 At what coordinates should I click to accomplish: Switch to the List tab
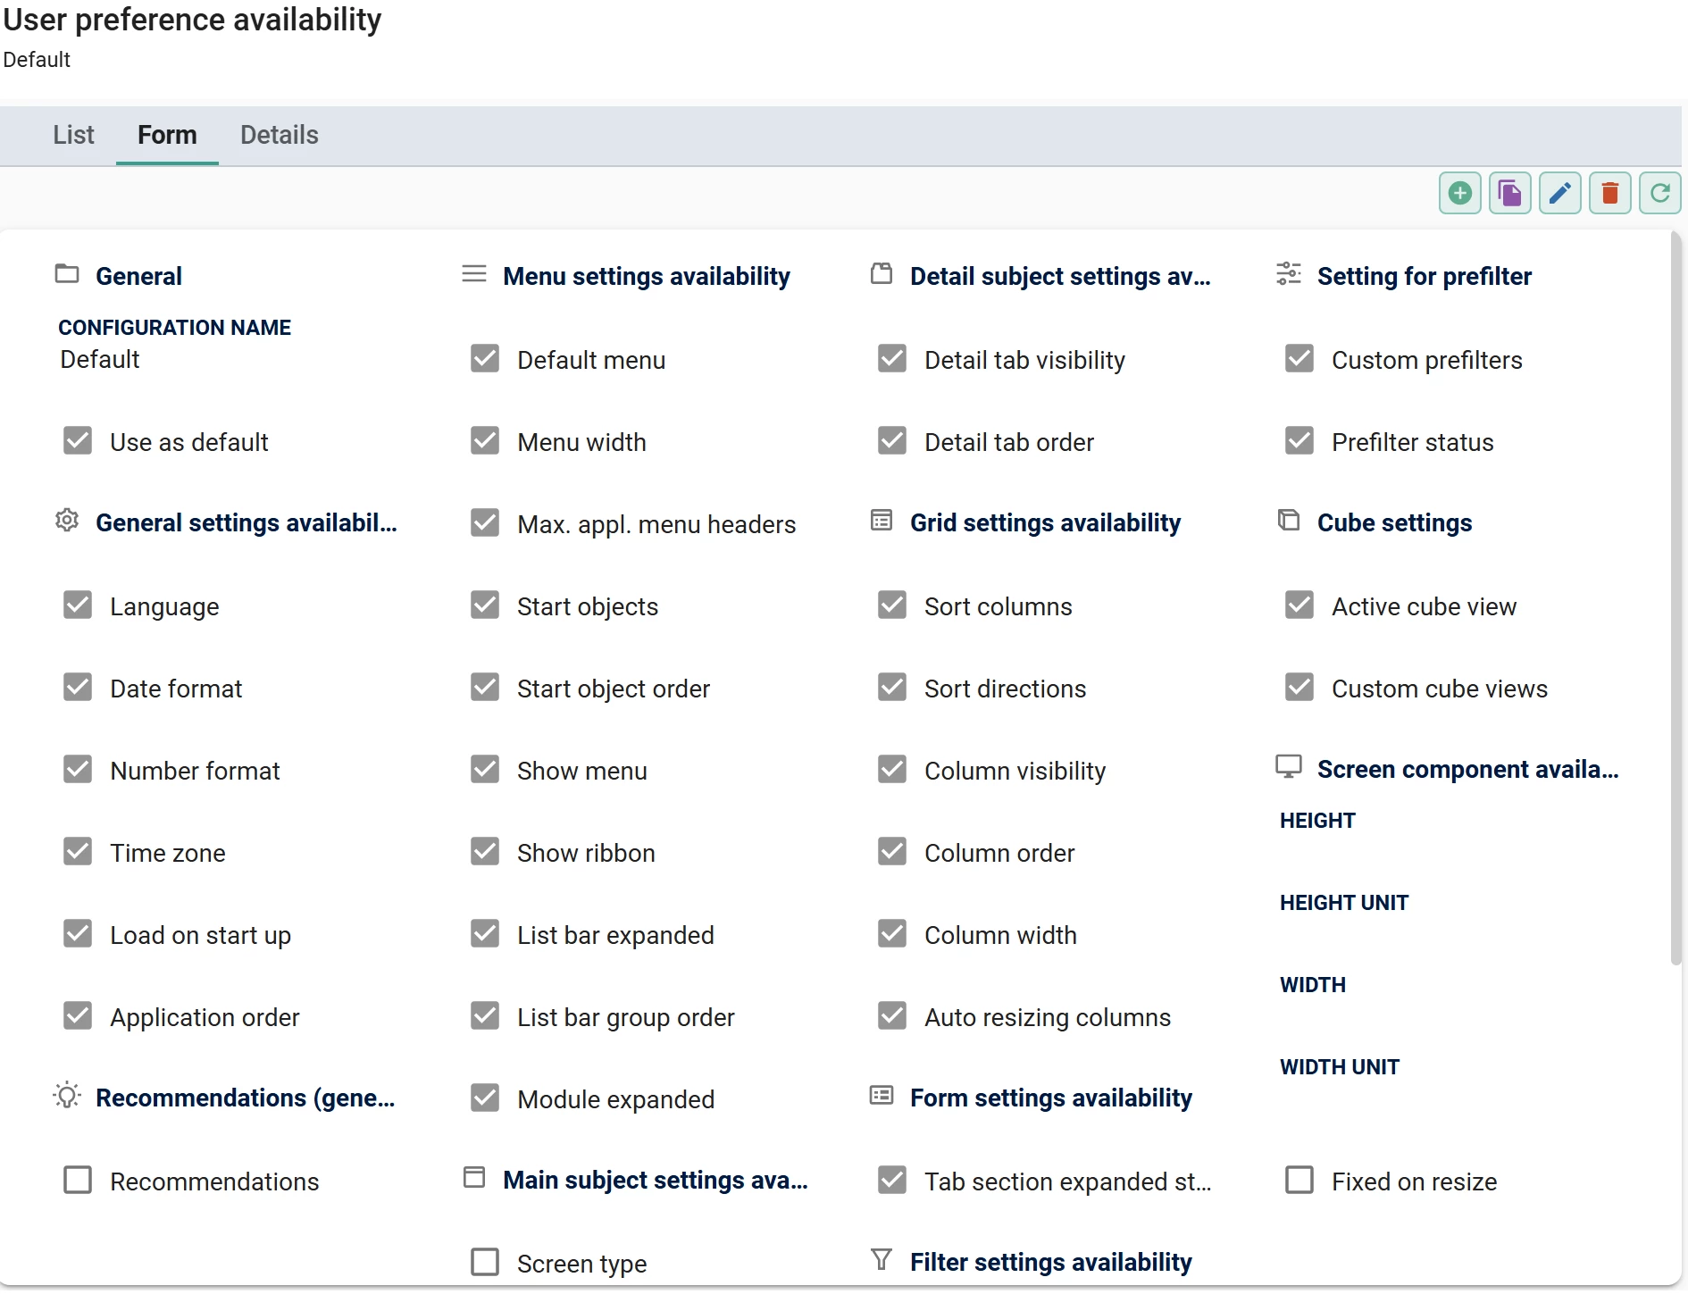click(73, 136)
